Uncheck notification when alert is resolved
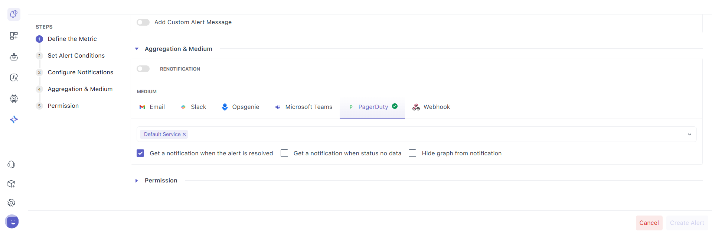This screenshot has width=712, height=233. pos(140,153)
